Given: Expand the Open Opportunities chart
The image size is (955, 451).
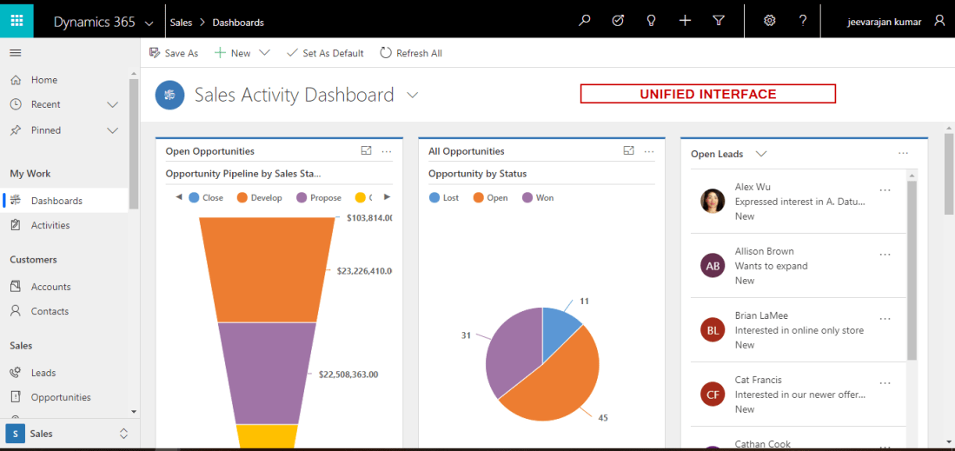Looking at the screenshot, I should tap(366, 151).
